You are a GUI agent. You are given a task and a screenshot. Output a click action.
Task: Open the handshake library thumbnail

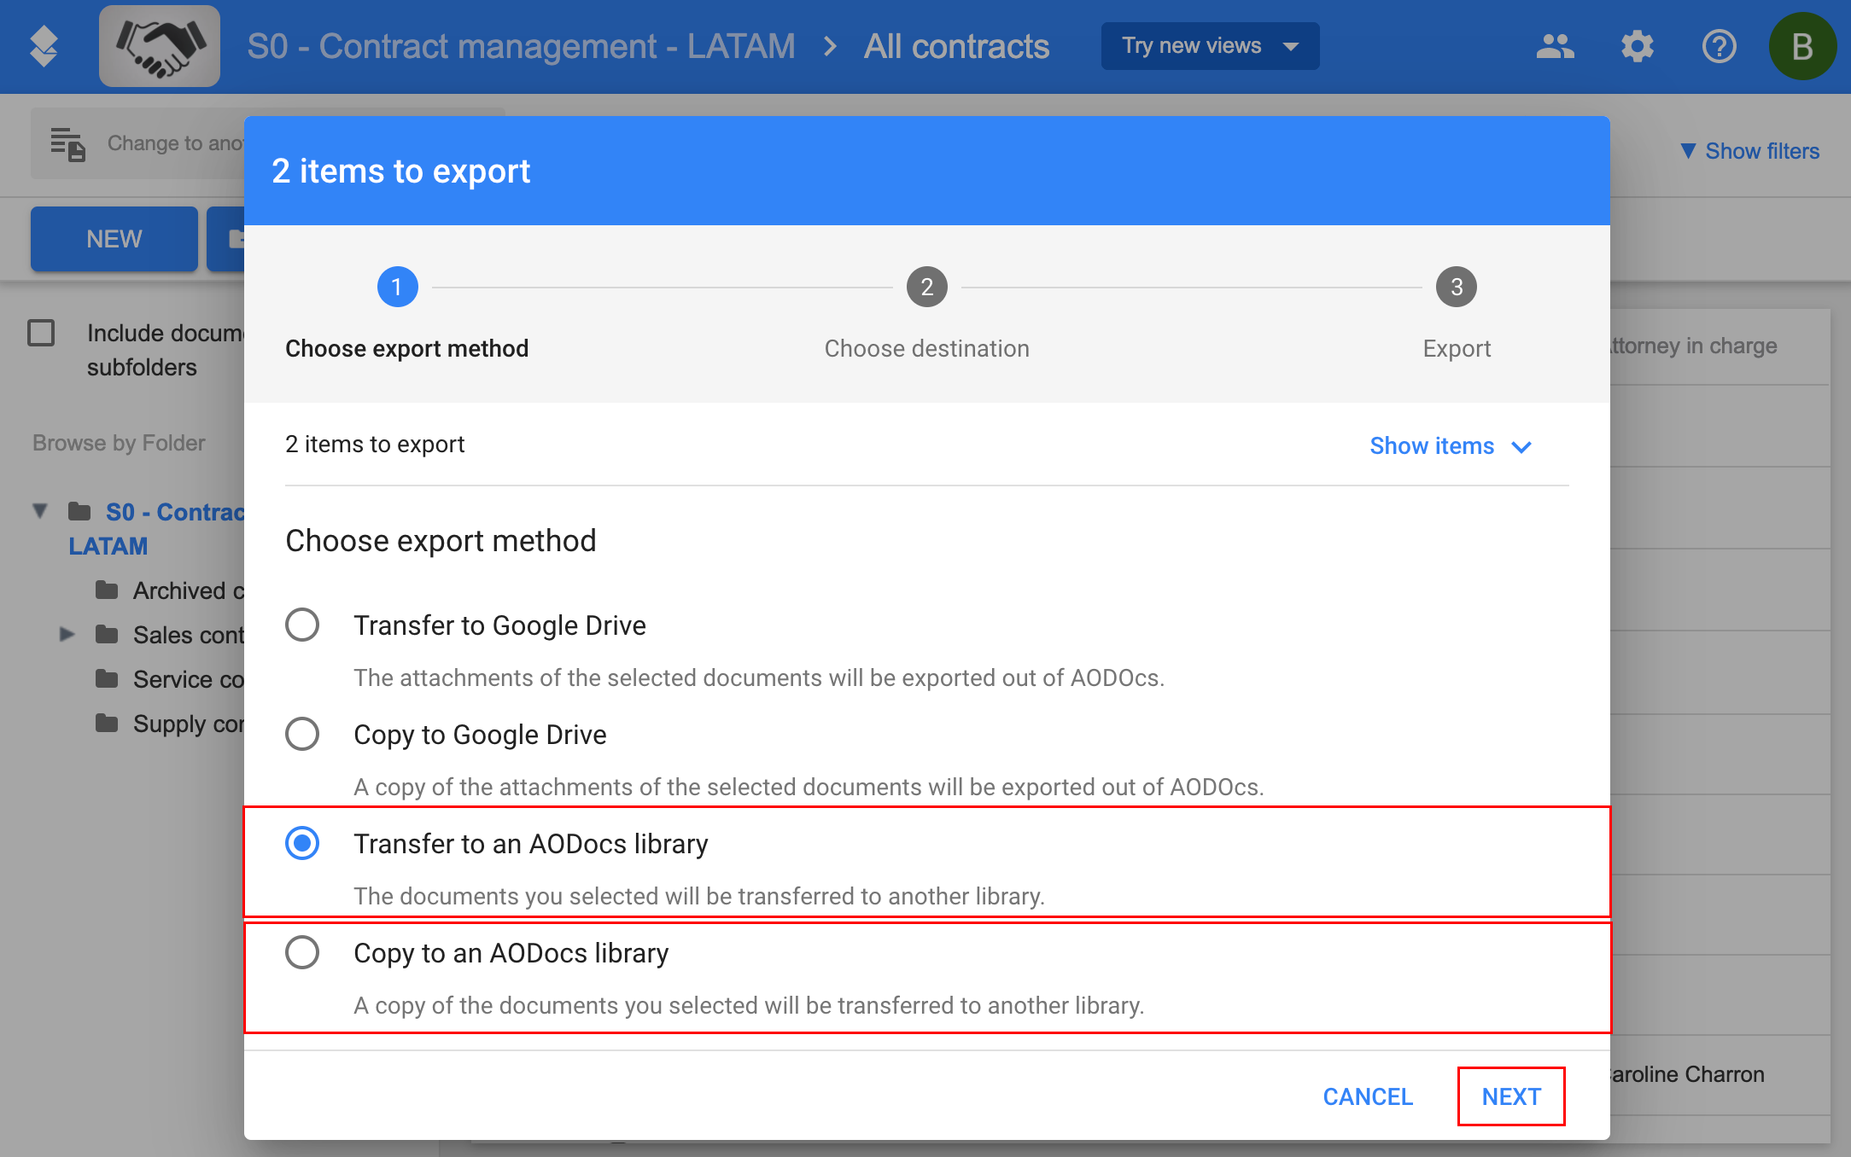pyautogui.click(x=160, y=46)
